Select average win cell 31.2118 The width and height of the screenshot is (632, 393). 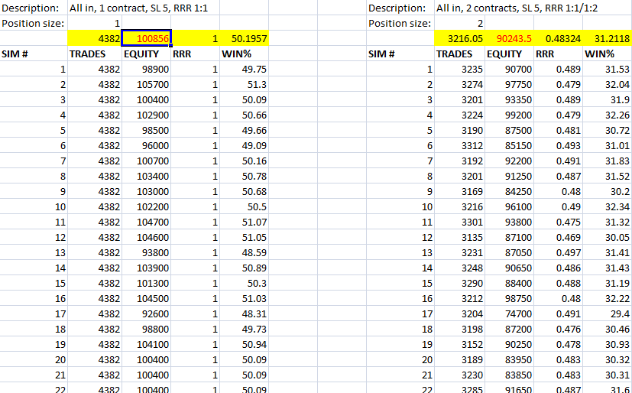[x=608, y=38]
